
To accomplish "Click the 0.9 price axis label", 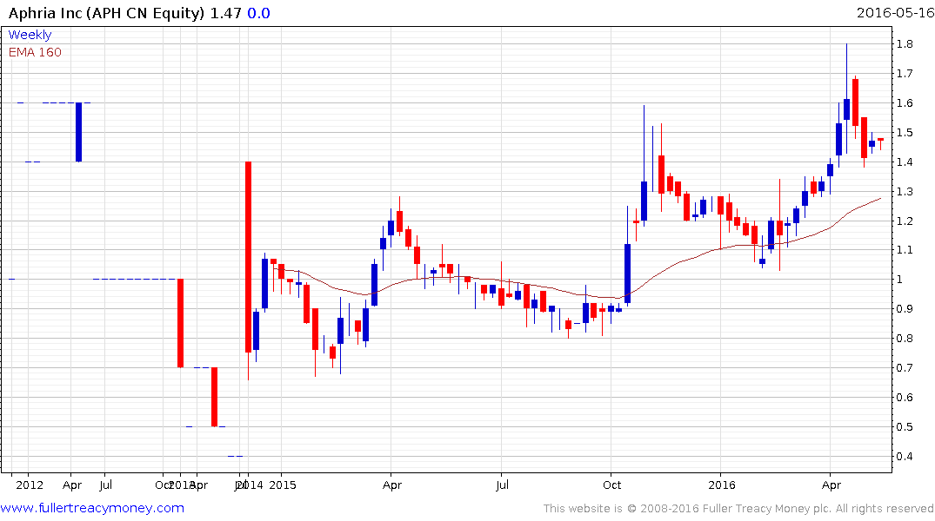I will click(x=905, y=309).
